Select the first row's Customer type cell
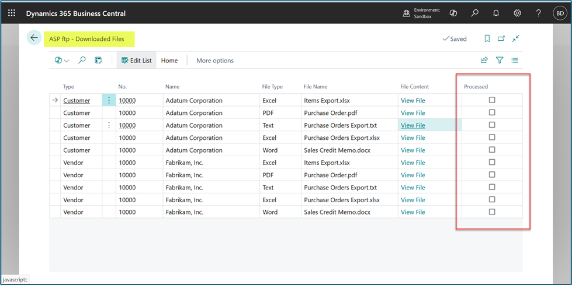572x285 pixels. tap(77, 100)
